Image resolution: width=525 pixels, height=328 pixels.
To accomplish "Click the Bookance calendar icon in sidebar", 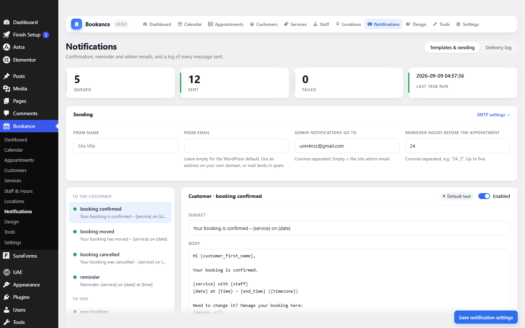I will point(7,126).
